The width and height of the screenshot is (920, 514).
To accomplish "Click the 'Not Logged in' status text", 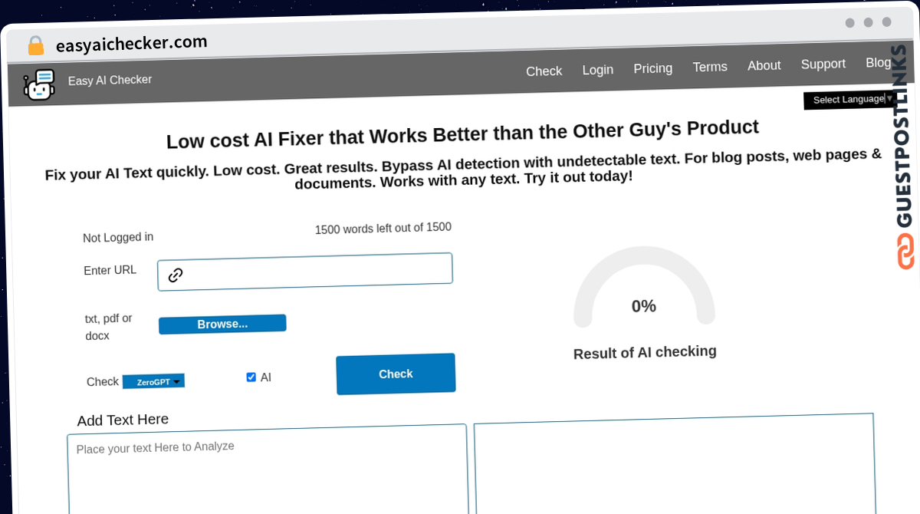I will (118, 238).
